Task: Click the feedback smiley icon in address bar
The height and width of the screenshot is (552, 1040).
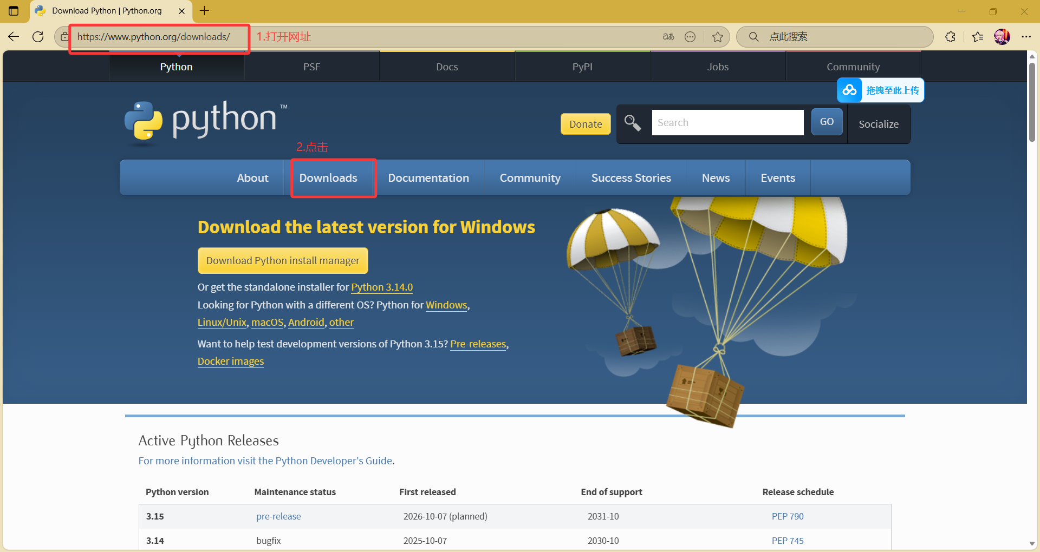Action: coord(690,37)
